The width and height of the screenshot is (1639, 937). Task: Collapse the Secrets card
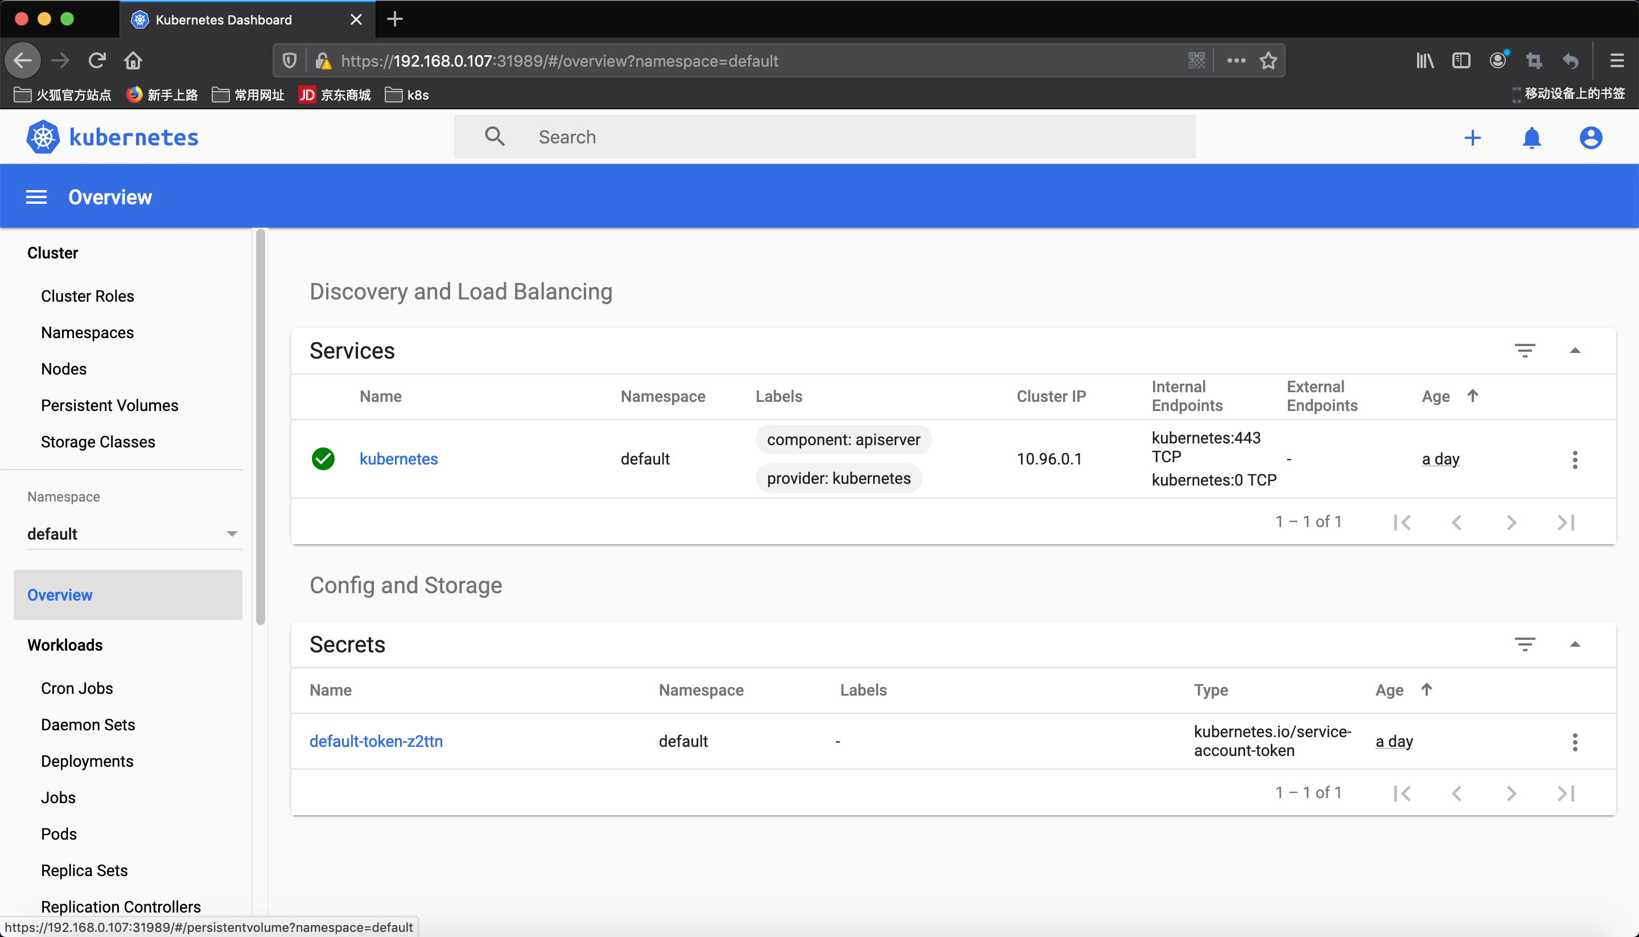[x=1575, y=644]
